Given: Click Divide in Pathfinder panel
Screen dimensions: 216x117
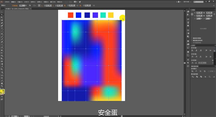Looking at the screenshot, I should tap(193, 77).
